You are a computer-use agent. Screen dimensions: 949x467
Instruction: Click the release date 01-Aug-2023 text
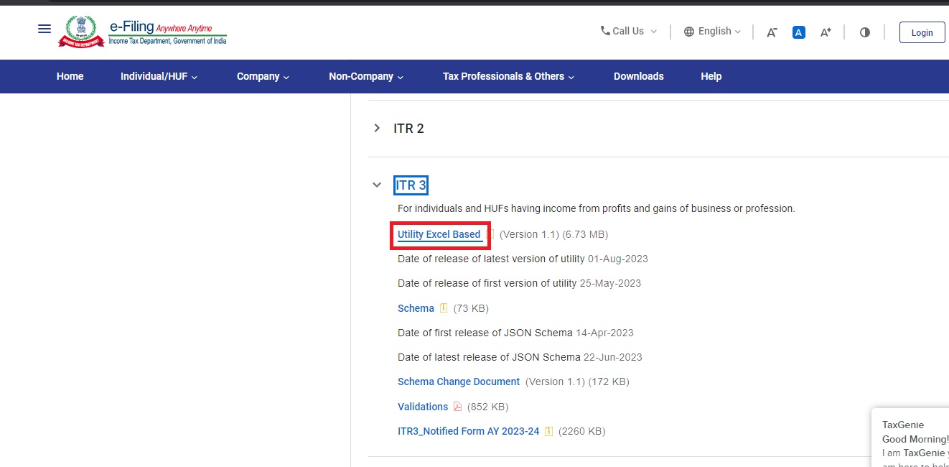[x=618, y=259]
